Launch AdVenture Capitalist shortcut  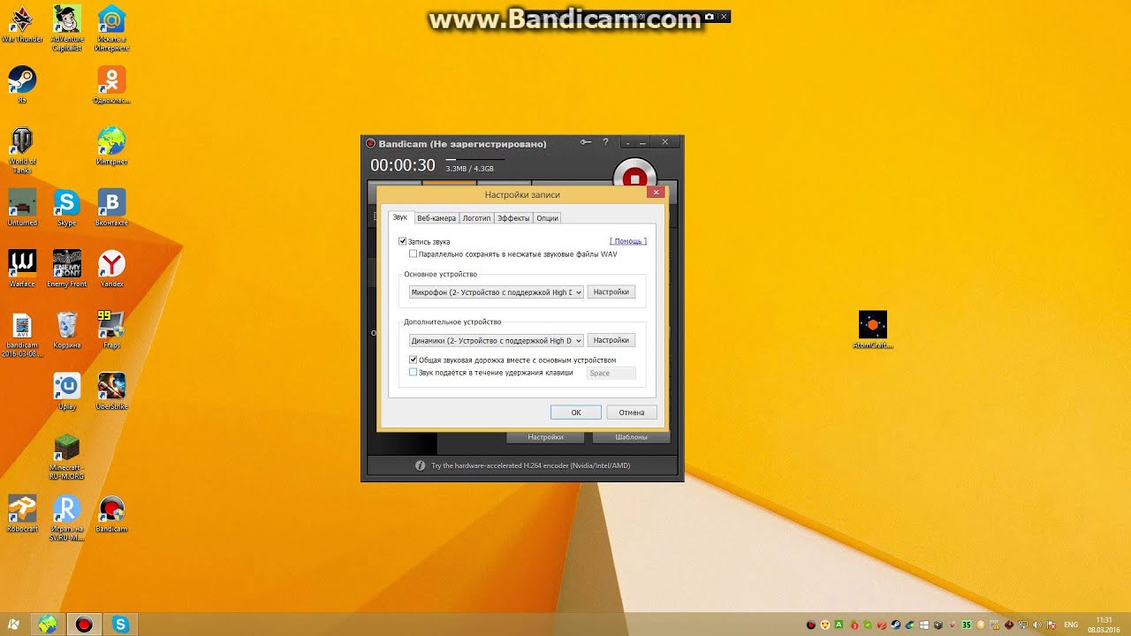[67, 27]
